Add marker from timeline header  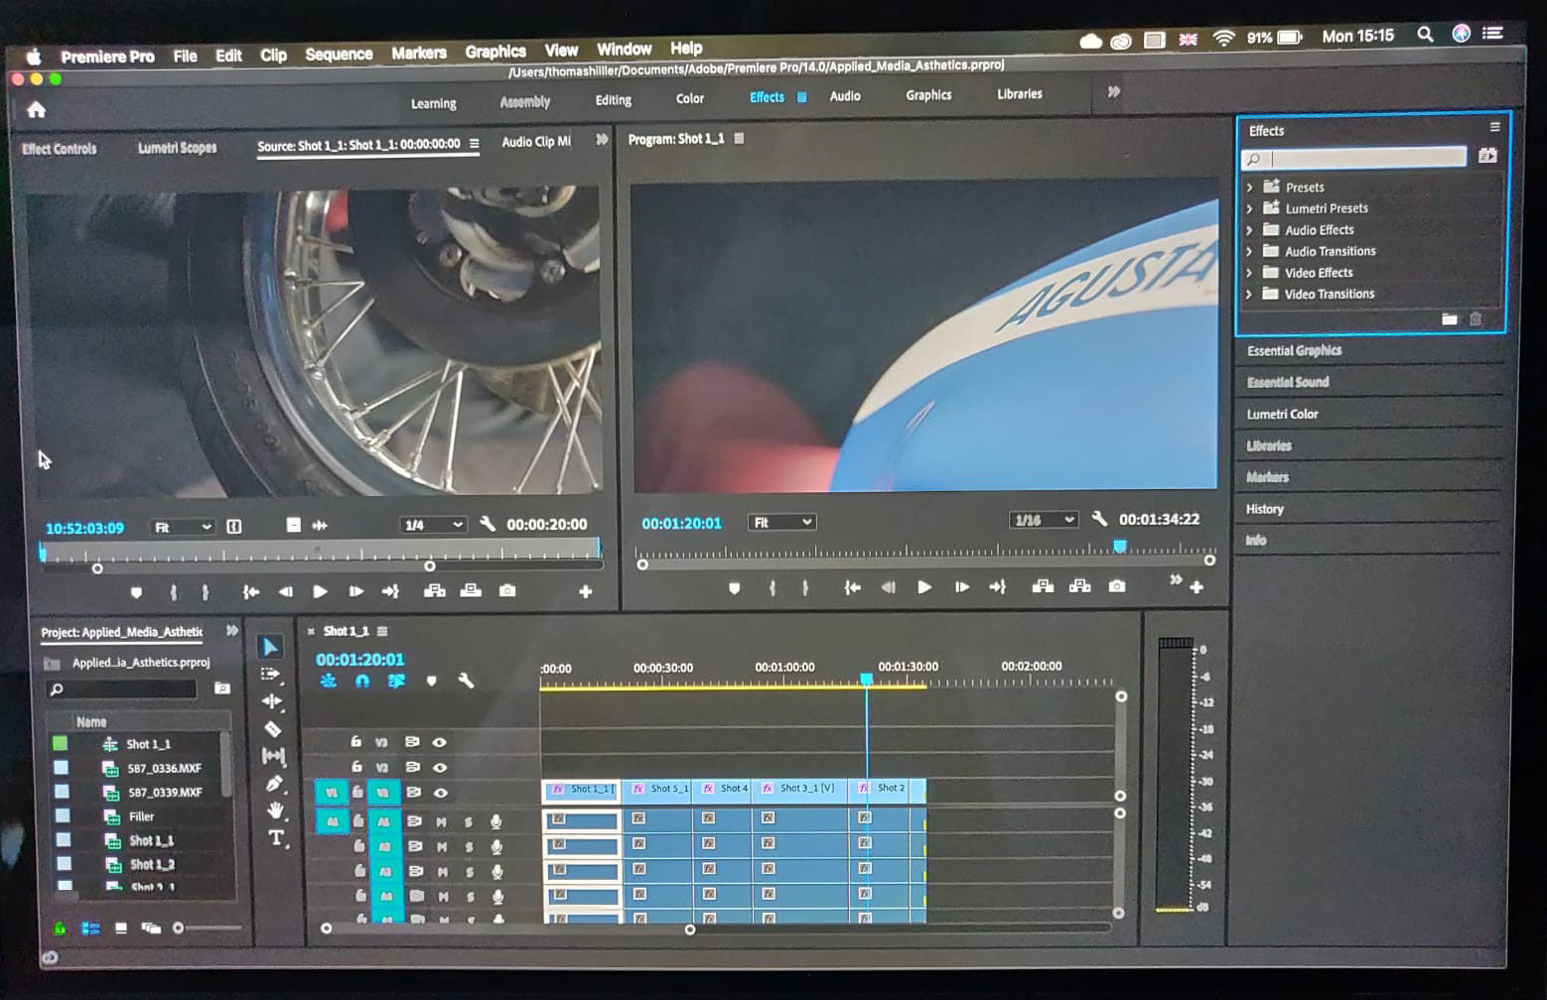(431, 681)
